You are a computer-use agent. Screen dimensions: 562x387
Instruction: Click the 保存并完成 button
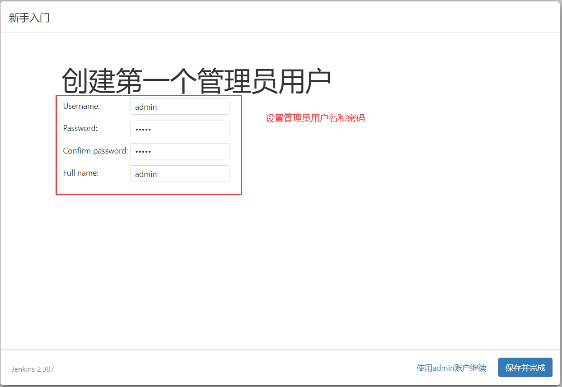tap(525, 368)
